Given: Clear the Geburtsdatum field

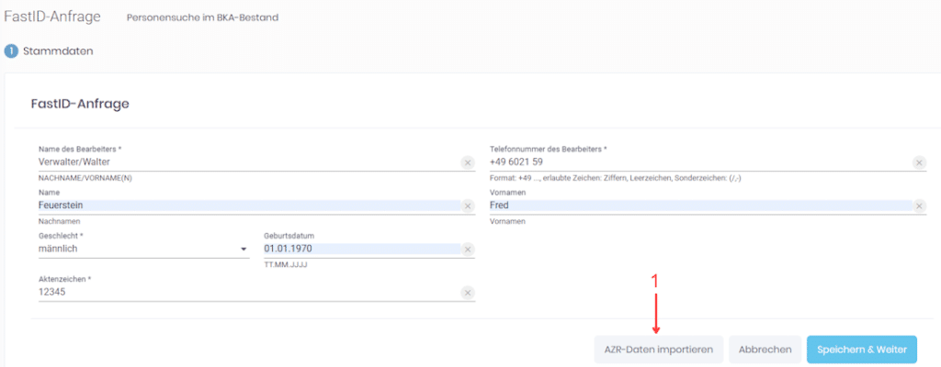Looking at the screenshot, I should pyautogui.click(x=467, y=250).
